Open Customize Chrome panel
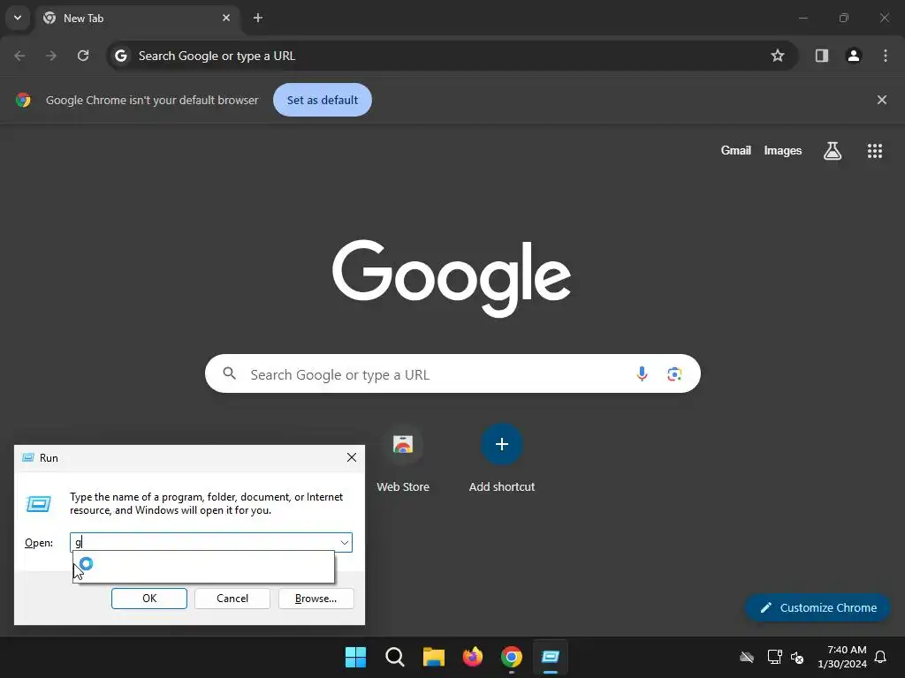The image size is (905, 678). [818, 607]
